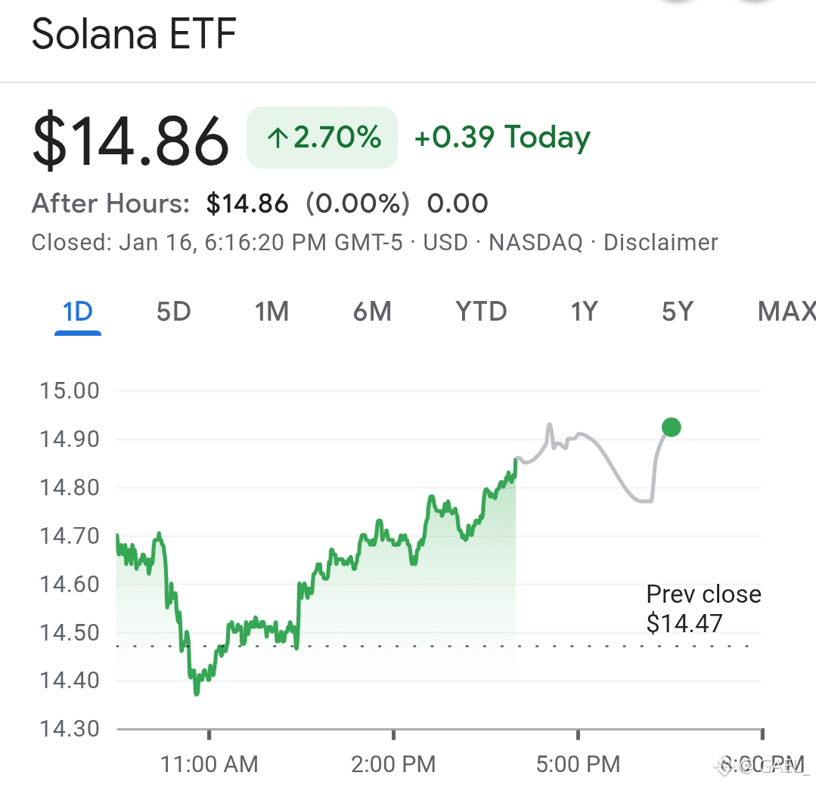View the 5Y chart range
816x785 pixels.
677,311
